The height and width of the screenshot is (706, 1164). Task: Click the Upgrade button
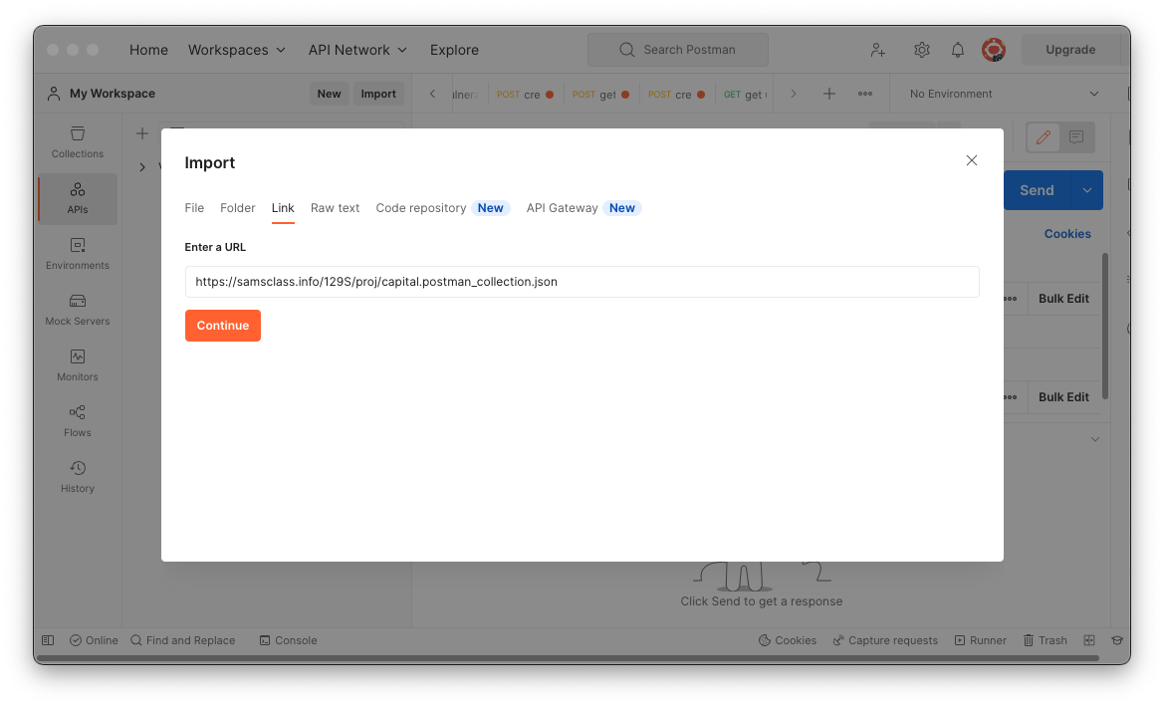[1070, 50]
